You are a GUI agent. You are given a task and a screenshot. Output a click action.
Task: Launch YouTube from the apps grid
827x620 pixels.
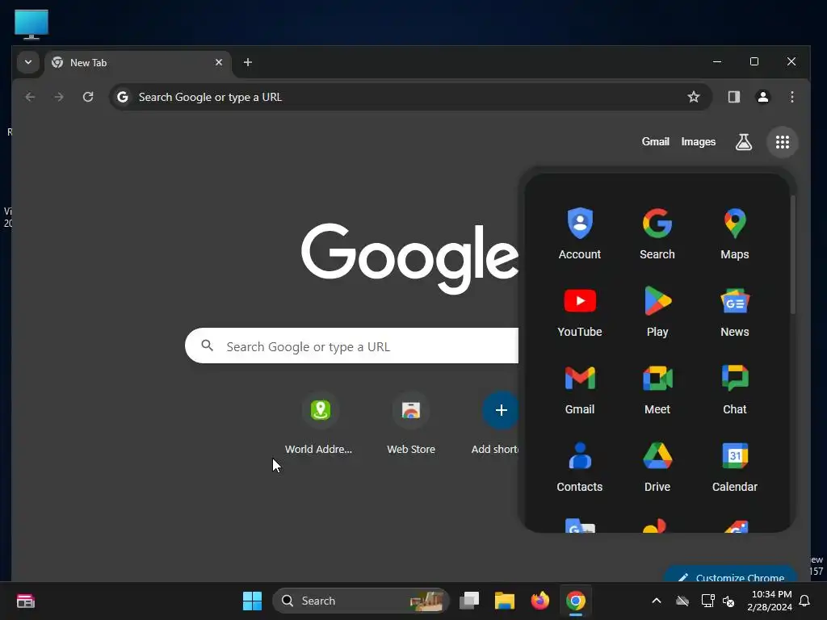coord(580,311)
